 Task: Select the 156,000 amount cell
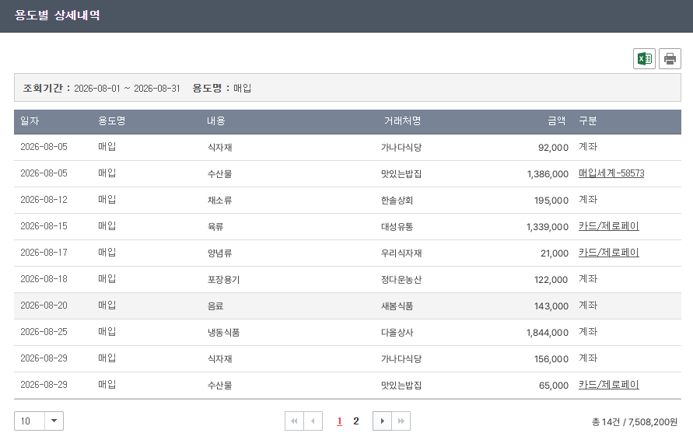(551, 359)
